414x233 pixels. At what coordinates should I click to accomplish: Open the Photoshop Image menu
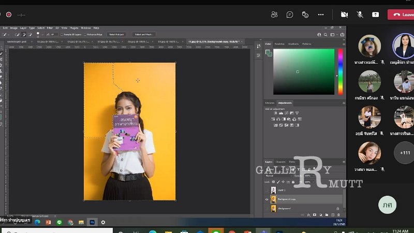click(14, 28)
